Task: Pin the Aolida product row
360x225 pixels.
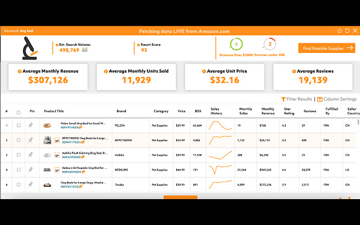Action: [30, 155]
